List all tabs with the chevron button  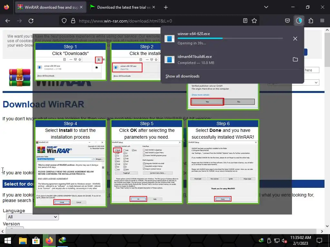(266, 7)
